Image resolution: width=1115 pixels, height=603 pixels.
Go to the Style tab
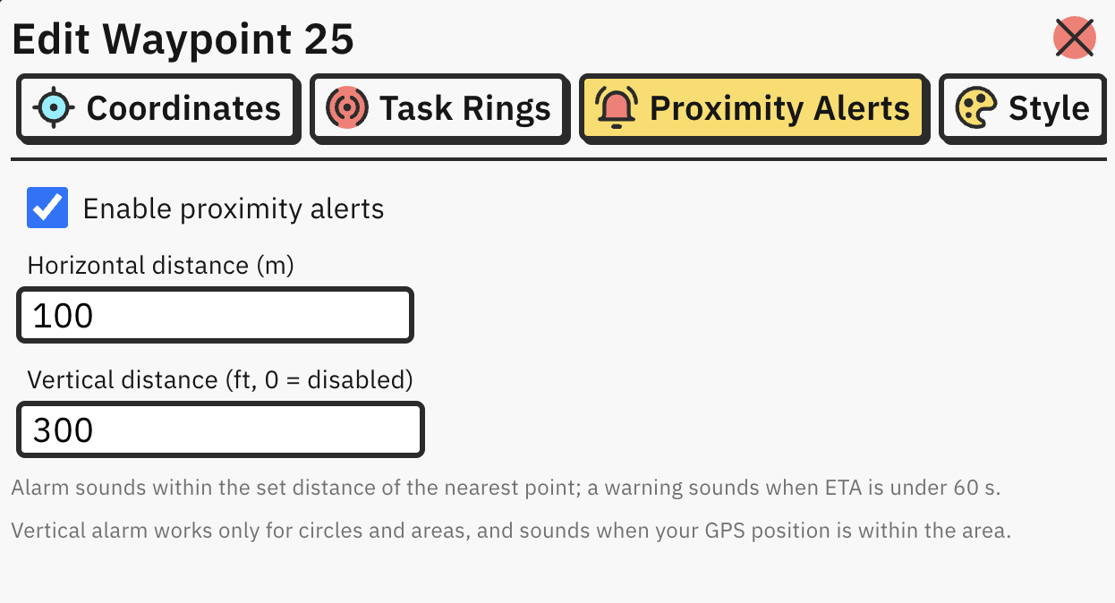[1023, 109]
